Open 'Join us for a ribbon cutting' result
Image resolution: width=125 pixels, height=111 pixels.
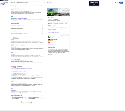(21, 69)
